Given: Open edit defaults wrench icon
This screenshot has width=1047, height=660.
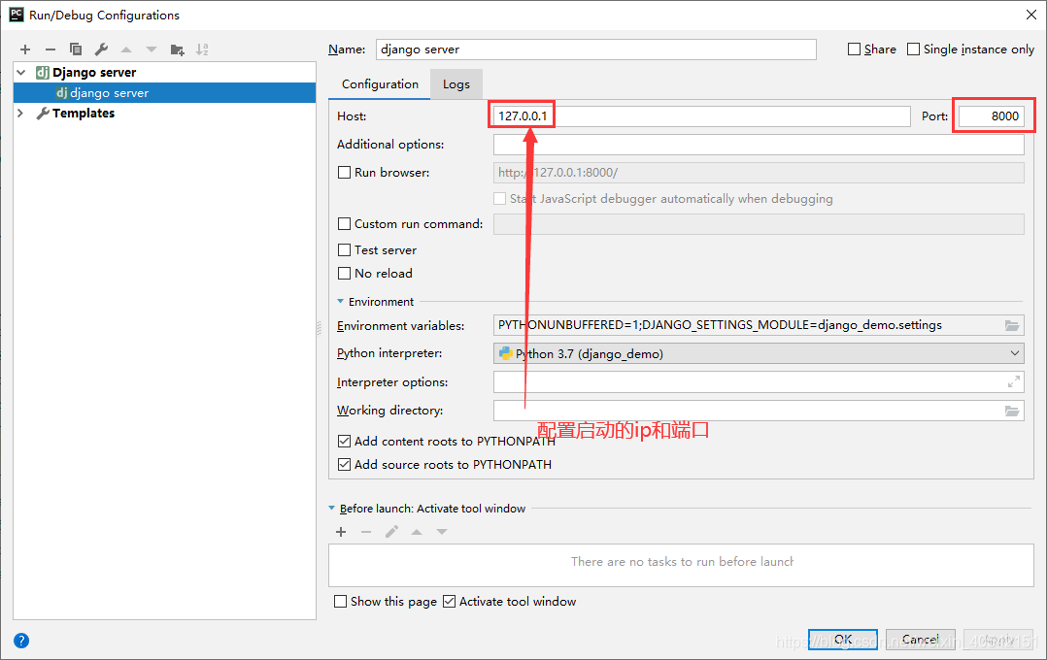Looking at the screenshot, I should tap(101, 49).
